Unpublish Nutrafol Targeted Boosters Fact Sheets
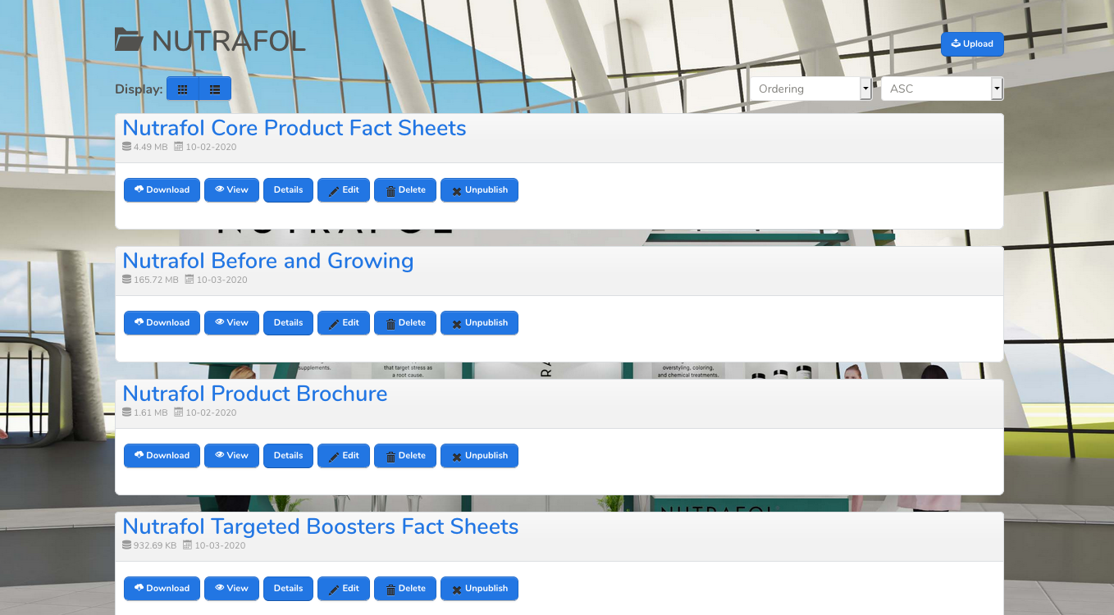Viewport: 1114px width, 615px height. click(479, 589)
